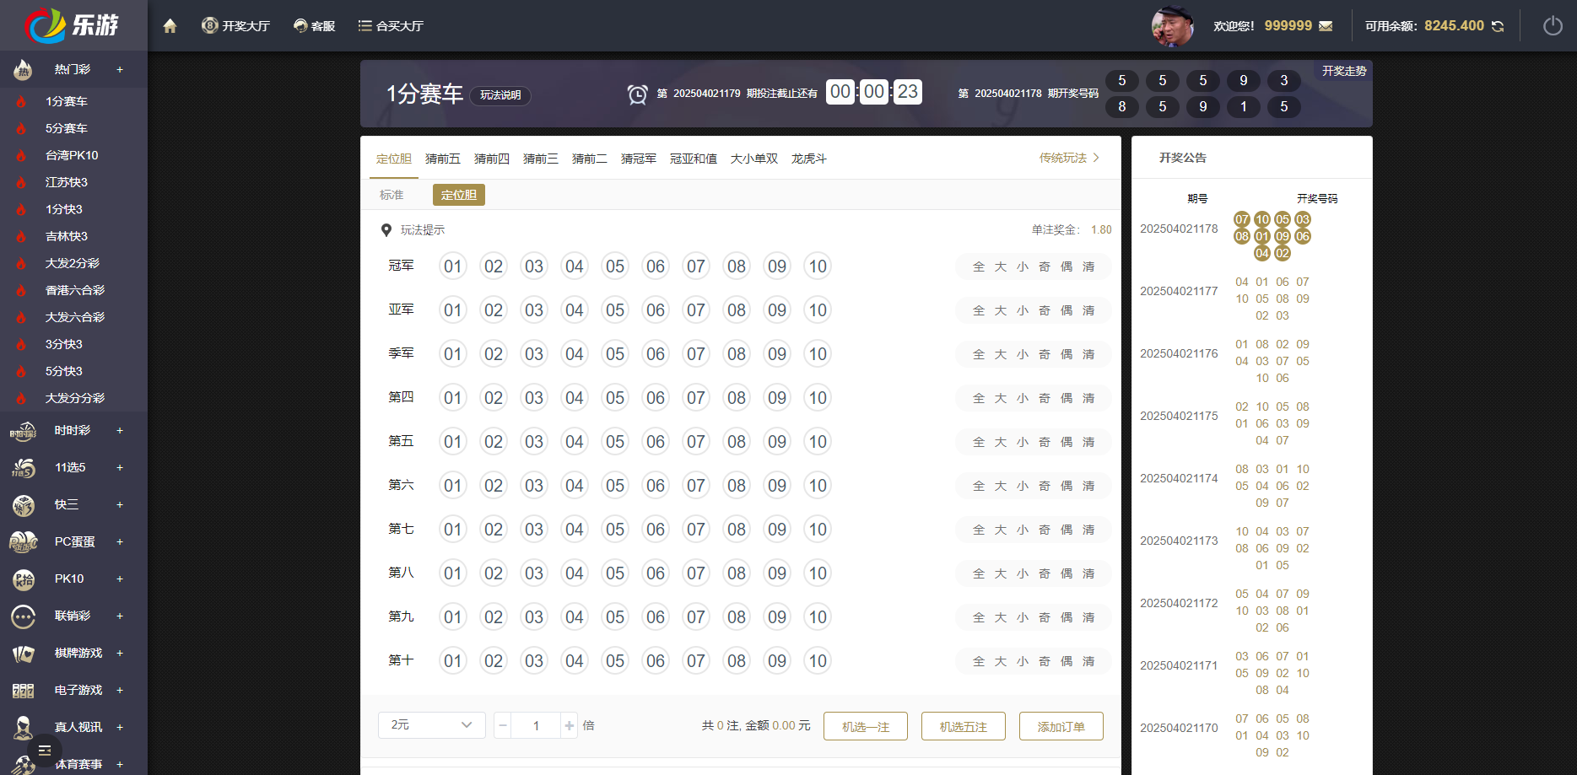Screen dimensions: 1577x775
Task: Open the 合买大厅 group-buy hall
Action: pyautogui.click(x=391, y=25)
